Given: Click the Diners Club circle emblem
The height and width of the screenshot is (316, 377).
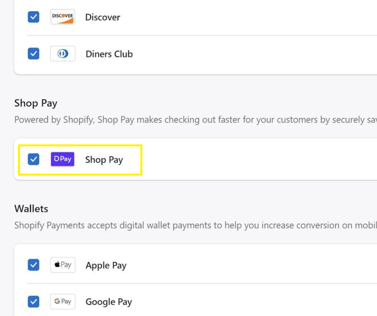Looking at the screenshot, I should pos(63,53).
